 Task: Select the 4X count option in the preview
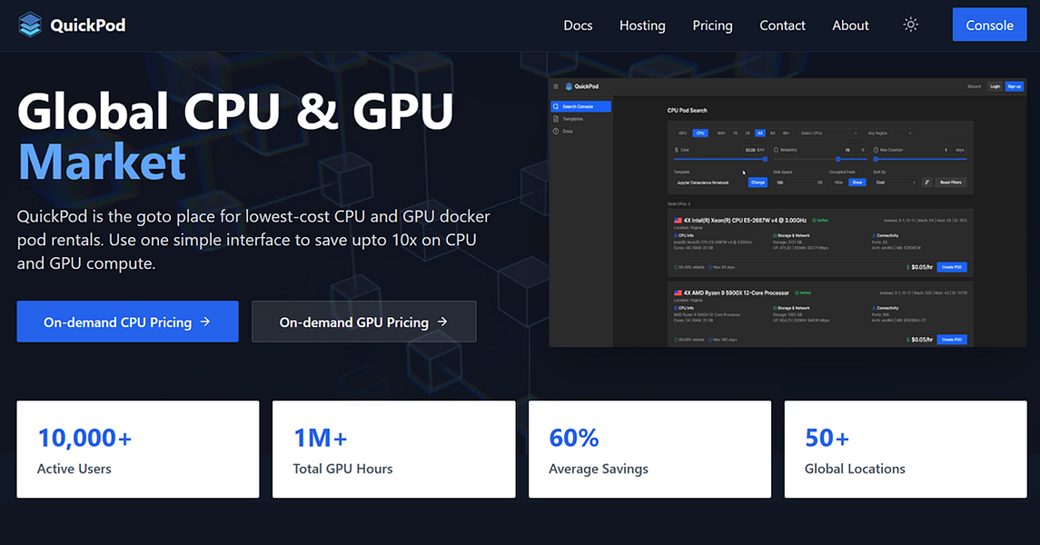coord(760,134)
